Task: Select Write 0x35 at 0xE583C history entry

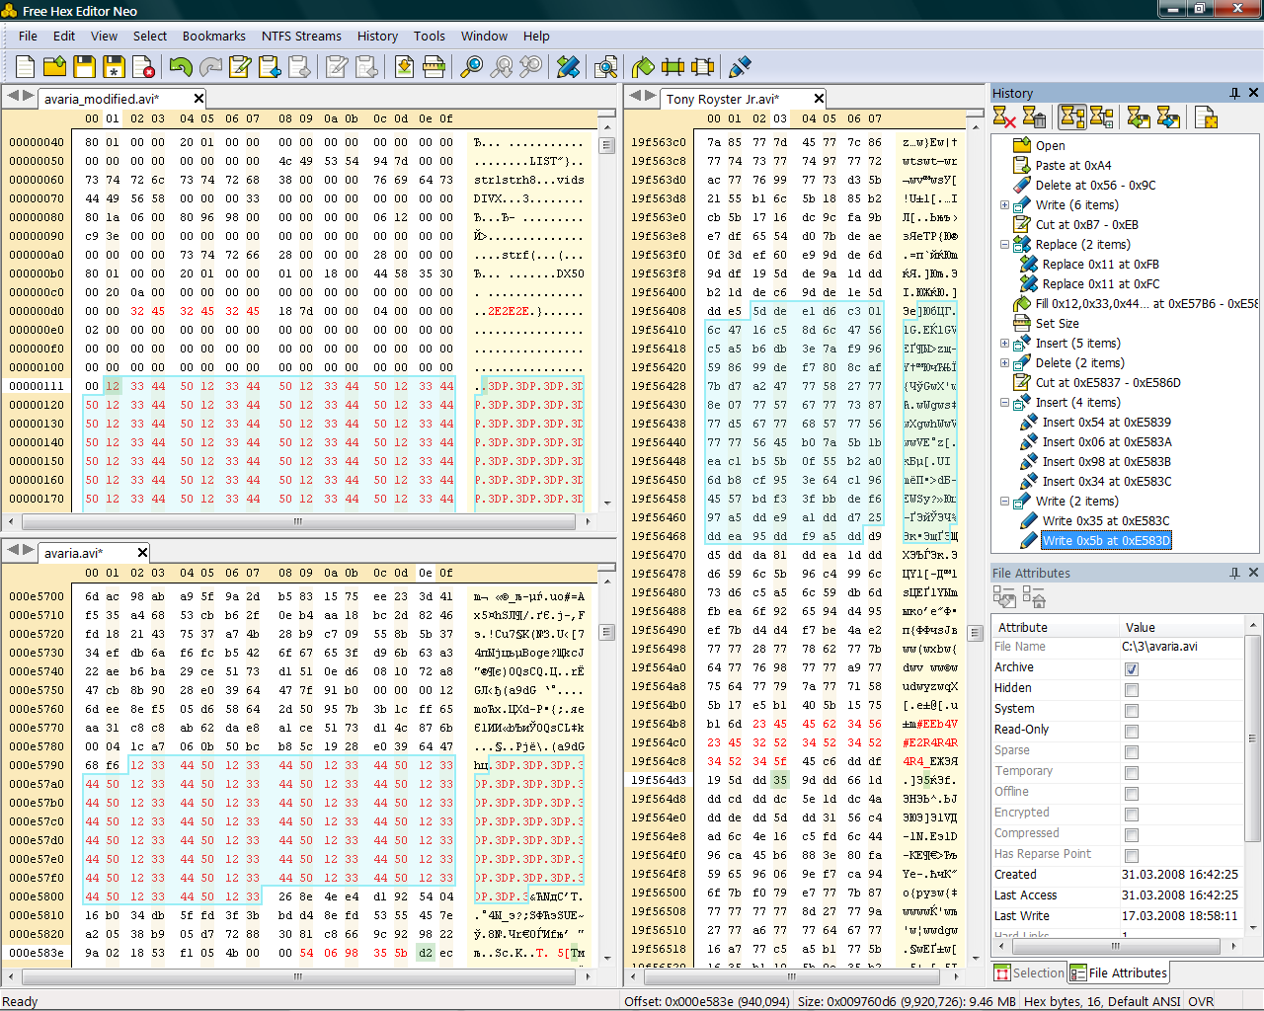Action: point(1106,521)
